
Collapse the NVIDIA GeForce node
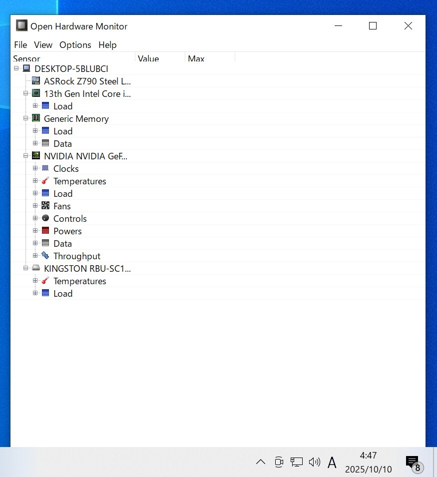coord(26,156)
